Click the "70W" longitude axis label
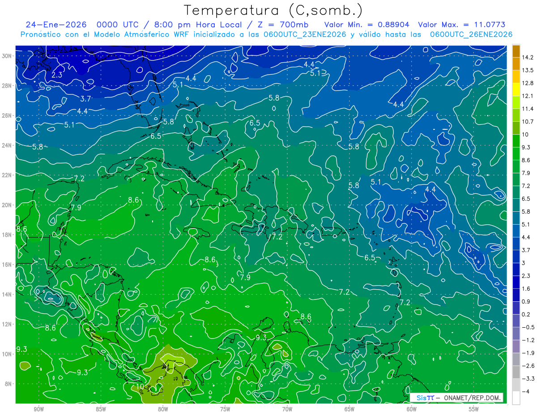The image size is (537, 415). point(287,410)
